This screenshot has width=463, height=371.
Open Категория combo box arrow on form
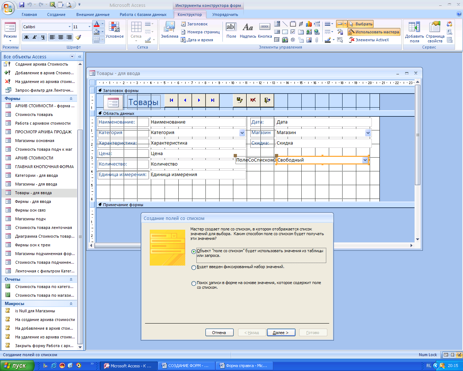coord(242,133)
